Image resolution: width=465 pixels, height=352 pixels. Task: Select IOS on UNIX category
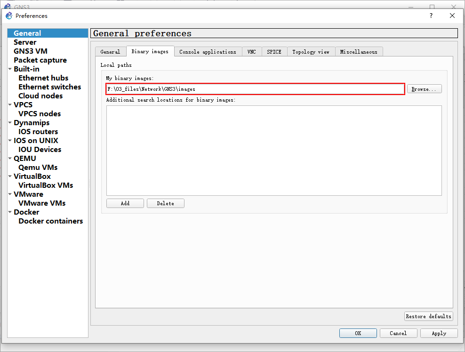[x=36, y=141]
